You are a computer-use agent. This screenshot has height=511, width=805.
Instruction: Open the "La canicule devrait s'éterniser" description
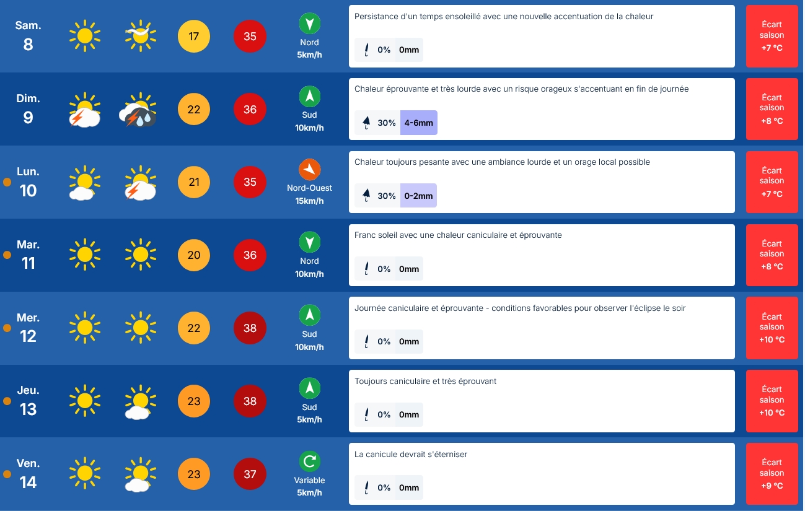click(411, 454)
